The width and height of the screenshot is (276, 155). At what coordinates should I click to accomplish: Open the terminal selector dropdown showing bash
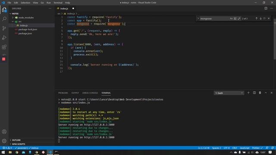point(229,93)
